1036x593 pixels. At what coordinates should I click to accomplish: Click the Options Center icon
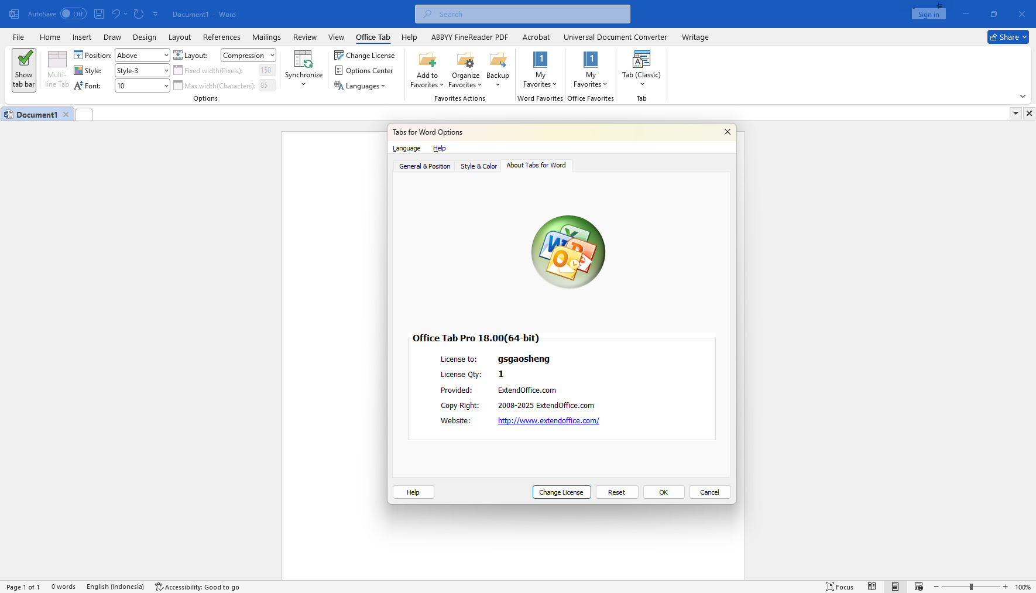tap(339, 71)
